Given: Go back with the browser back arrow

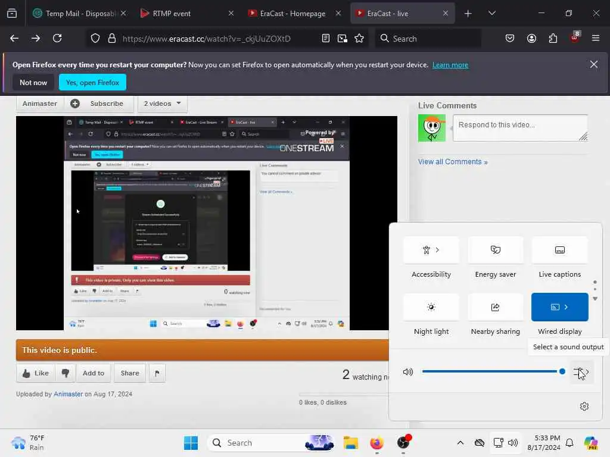Looking at the screenshot, I should (x=14, y=39).
